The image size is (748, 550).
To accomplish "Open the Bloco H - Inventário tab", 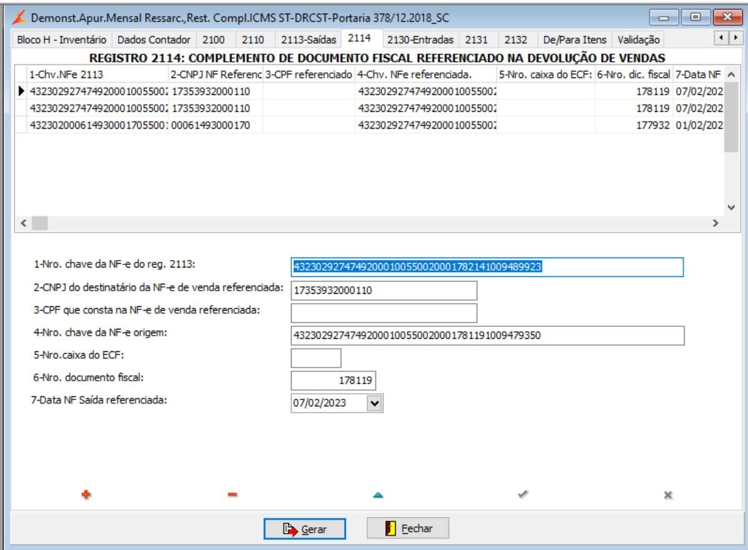I will (x=61, y=39).
